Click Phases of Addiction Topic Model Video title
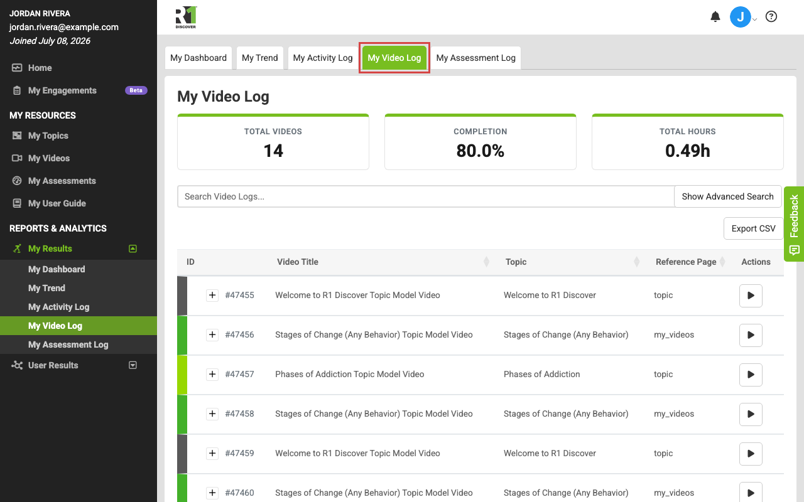The image size is (804, 502). 350,374
